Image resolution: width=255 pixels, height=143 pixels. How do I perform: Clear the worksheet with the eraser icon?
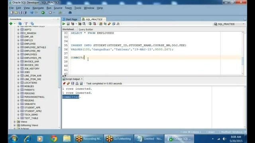click(109, 24)
